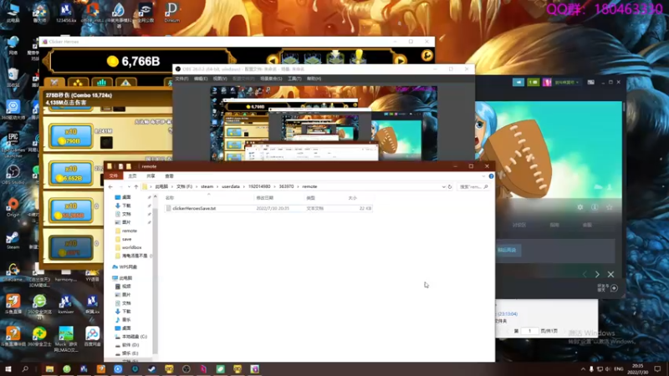
Task: Go back in Explorer navigation
Action: tap(110, 186)
